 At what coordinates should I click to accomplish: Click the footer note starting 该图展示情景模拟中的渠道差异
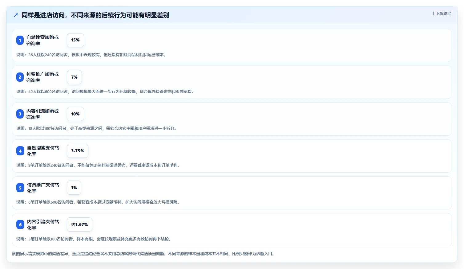[144, 254]
